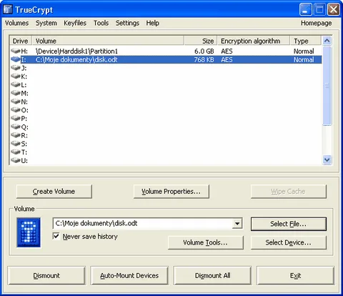This screenshot has width=343, height=296.
Task: Sort by Encryption algorithm column header
Action: [254, 41]
